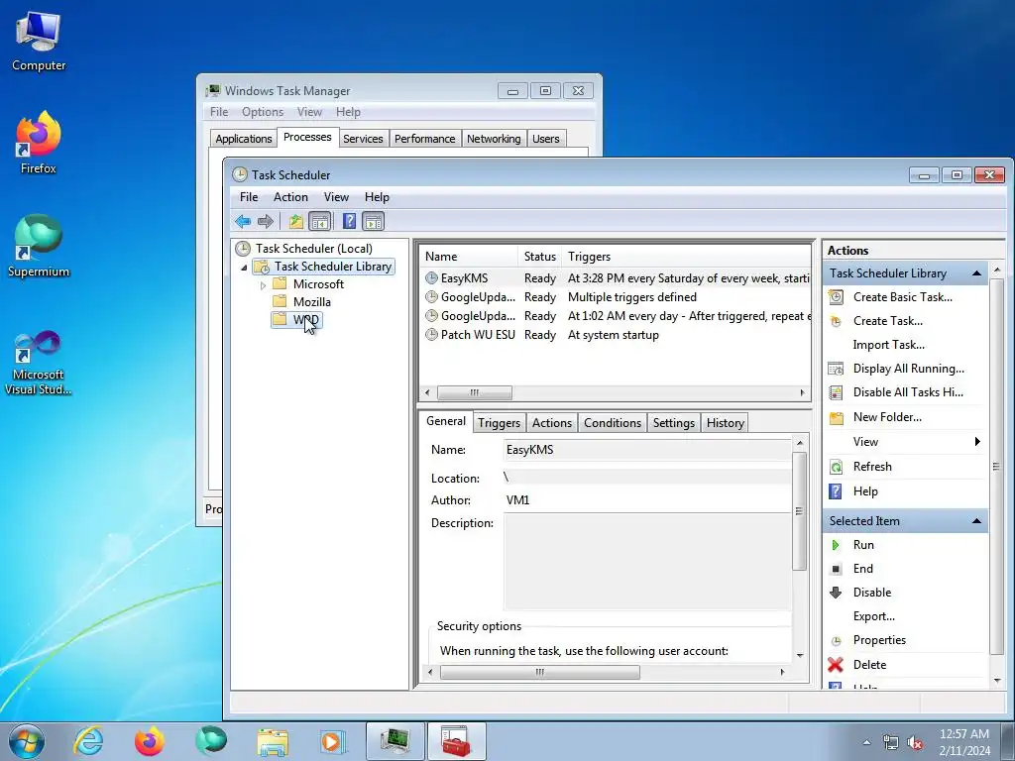Collapse the Task Scheduler Library tree node
This screenshot has height=761, width=1015.
[x=244, y=268]
